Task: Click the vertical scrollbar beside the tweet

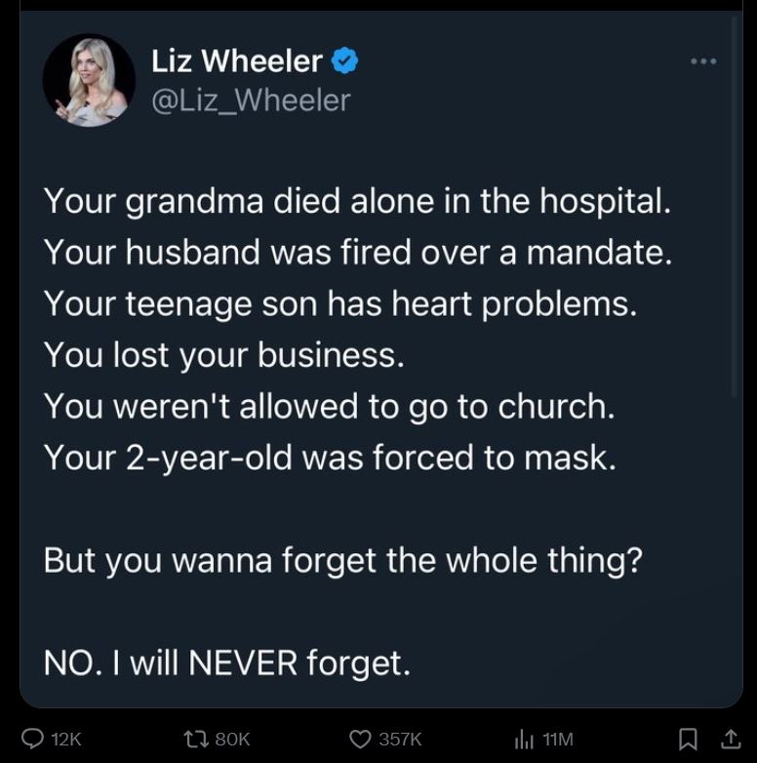Action: pos(735,209)
